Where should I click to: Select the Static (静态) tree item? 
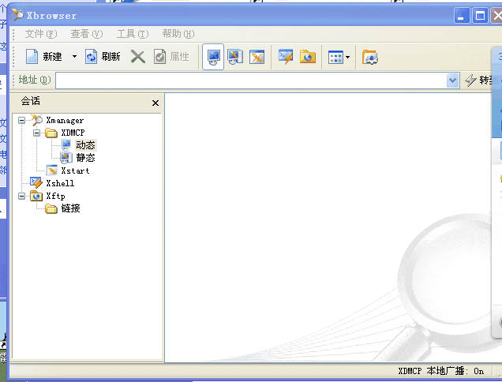click(x=85, y=158)
